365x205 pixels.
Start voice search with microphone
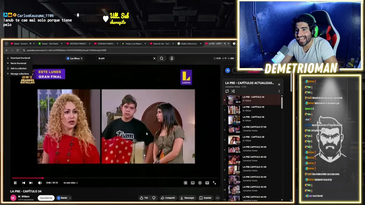(x=172, y=58)
